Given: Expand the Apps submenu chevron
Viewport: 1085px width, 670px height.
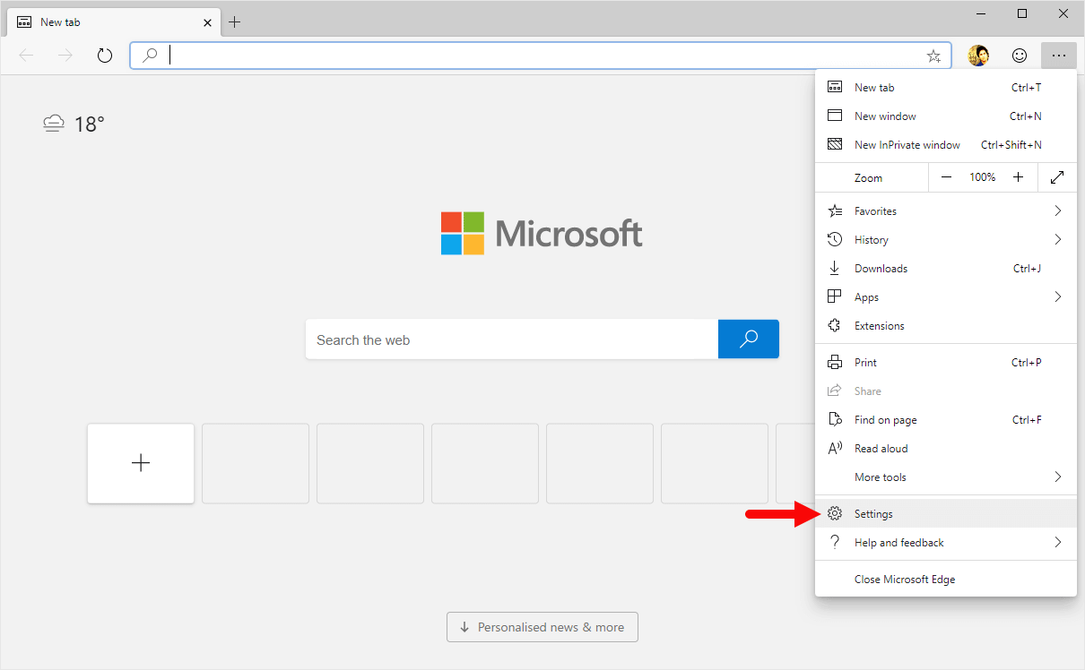Looking at the screenshot, I should coord(1058,296).
